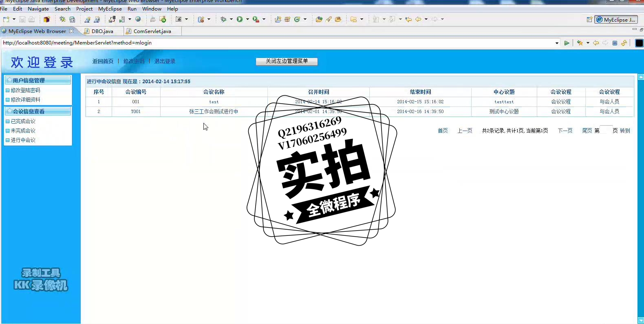The height and width of the screenshot is (324, 644).
Task: Expand the Back history dropdown arrow
Action: pos(426,19)
